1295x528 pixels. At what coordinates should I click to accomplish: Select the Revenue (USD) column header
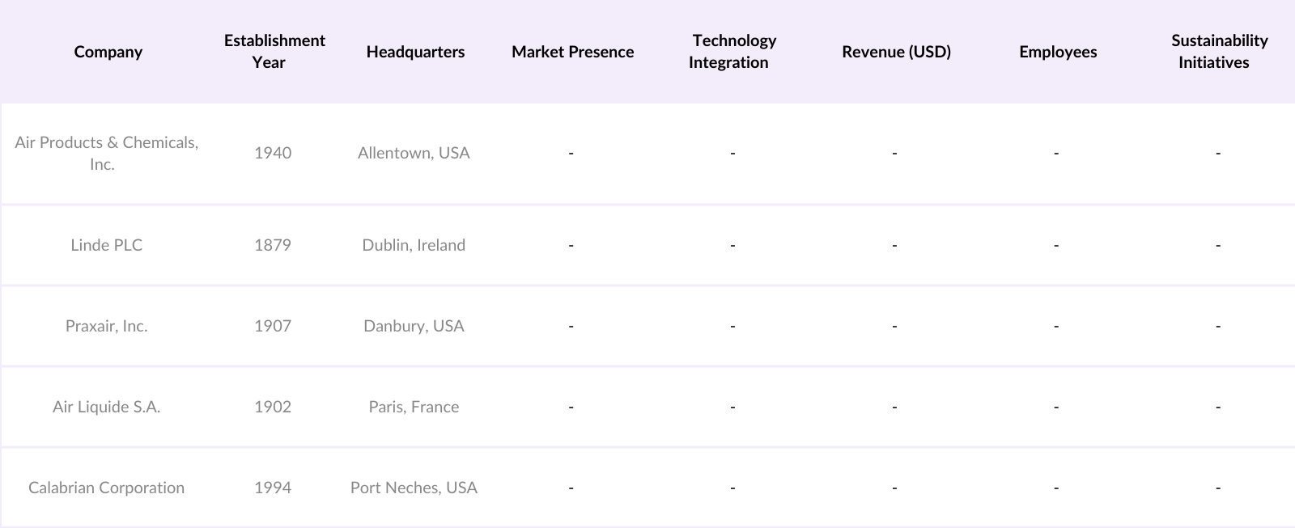896,52
